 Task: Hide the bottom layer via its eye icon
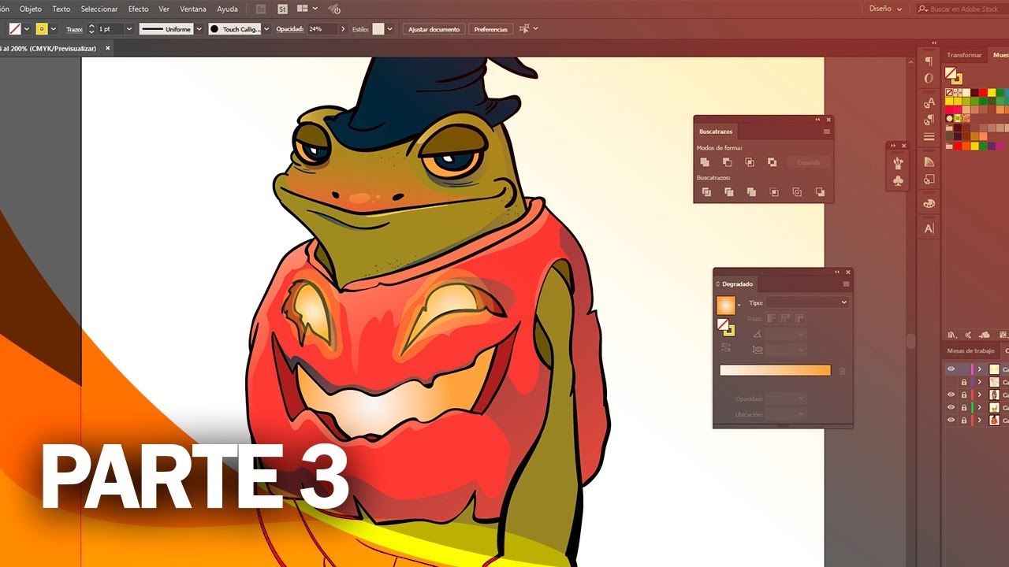coord(951,420)
